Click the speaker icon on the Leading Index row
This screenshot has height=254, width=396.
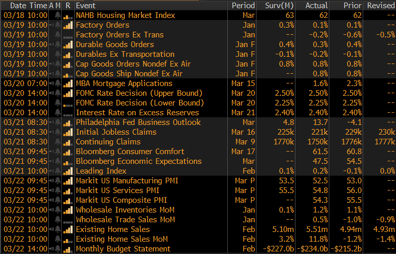[x=52, y=171]
